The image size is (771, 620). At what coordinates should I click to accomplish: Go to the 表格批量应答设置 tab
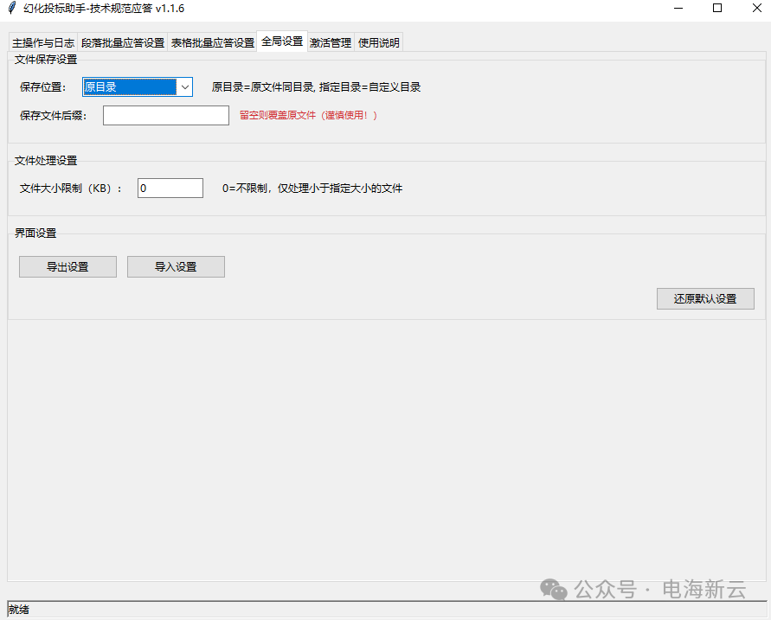[x=212, y=43]
